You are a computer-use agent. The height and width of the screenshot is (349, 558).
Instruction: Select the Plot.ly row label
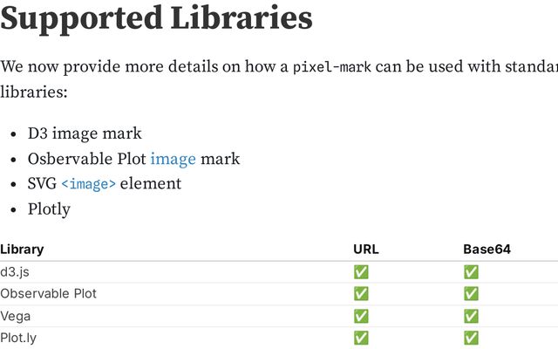[x=19, y=338]
